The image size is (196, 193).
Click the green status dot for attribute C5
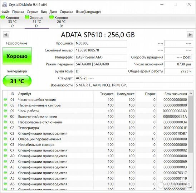(x=5, y=144)
